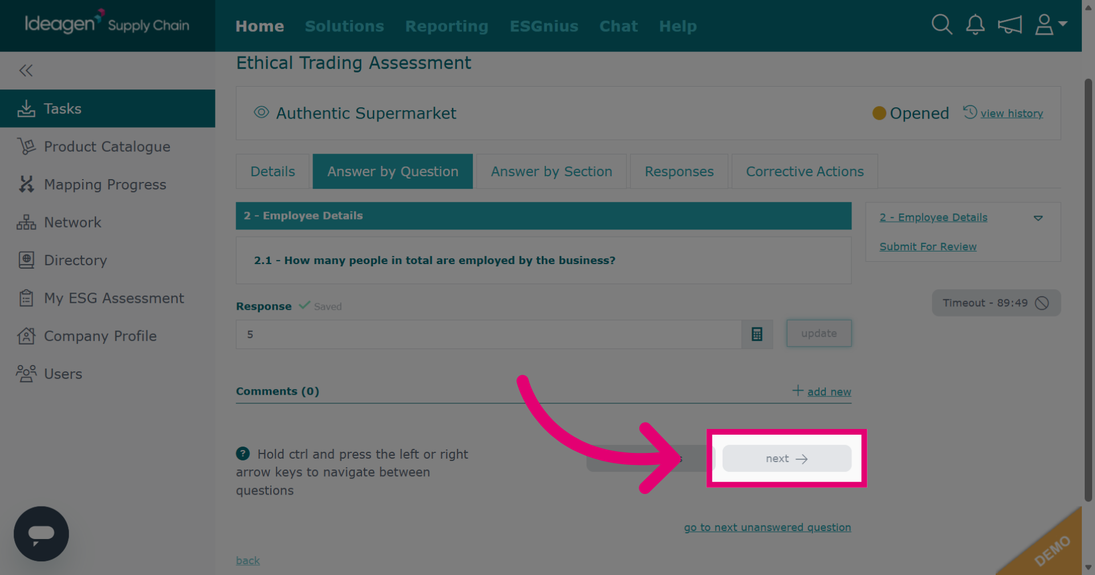Click the Timeout - 89:49 indicator
Viewport: 1095px width, 575px height.
pyautogui.click(x=996, y=303)
